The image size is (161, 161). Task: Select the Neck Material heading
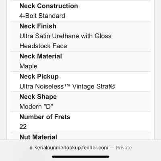coord(41,56)
